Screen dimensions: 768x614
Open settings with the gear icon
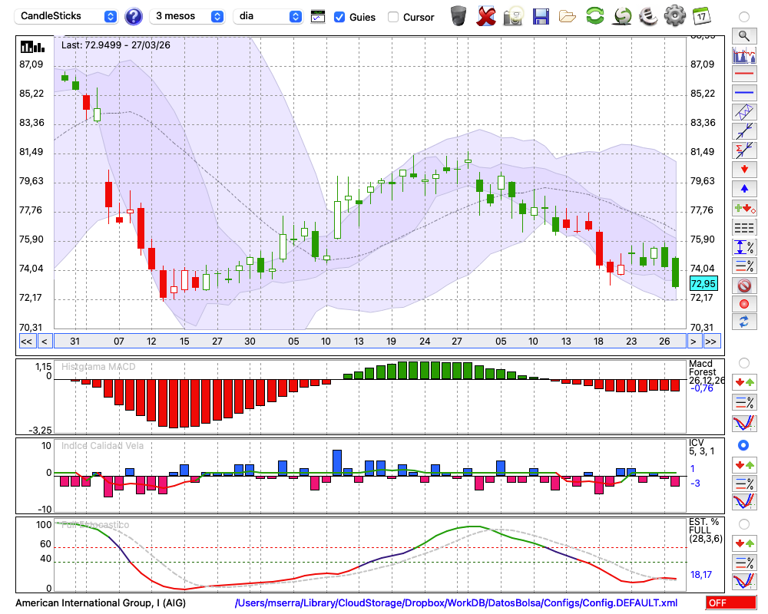pos(674,16)
